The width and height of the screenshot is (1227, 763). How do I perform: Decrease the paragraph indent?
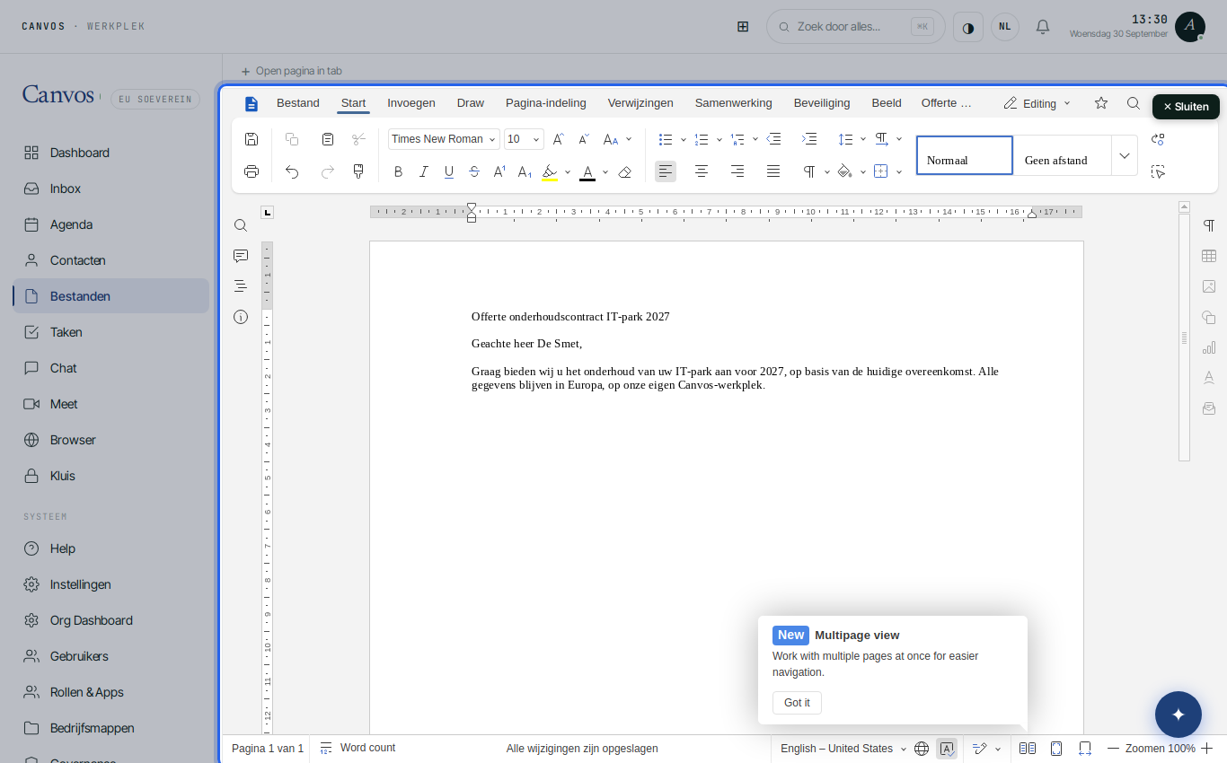point(773,139)
